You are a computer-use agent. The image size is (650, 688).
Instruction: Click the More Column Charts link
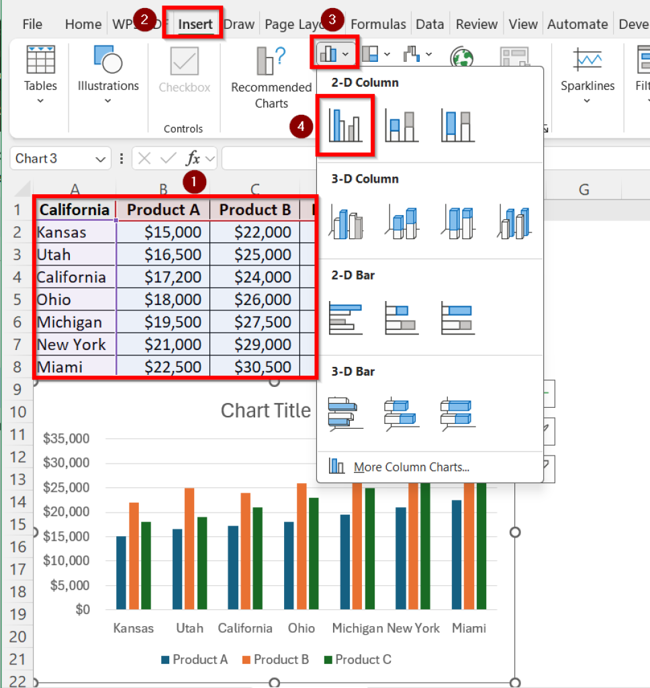tap(410, 466)
